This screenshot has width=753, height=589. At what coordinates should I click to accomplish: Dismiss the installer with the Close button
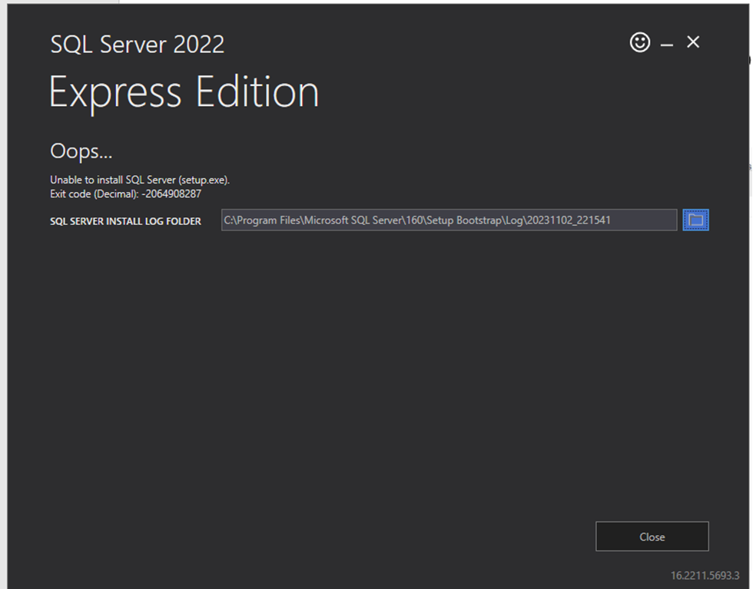tap(652, 536)
